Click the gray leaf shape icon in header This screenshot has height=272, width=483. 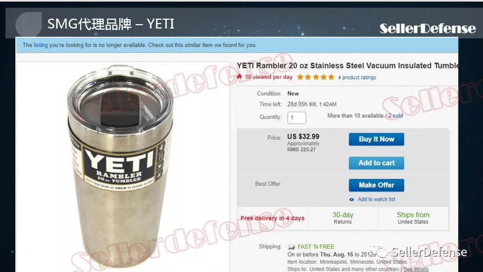tap(29, 25)
